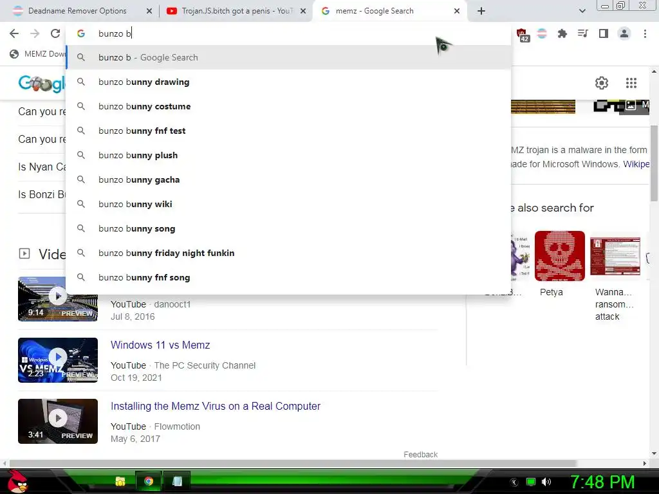The width and height of the screenshot is (659, 494).
Task: Go back using browser back arrow
Action: [x=14, y=33]
